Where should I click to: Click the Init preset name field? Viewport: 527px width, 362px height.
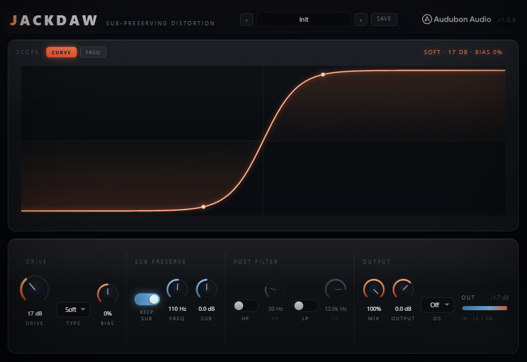pyautogui.click(x=303, y=19)
